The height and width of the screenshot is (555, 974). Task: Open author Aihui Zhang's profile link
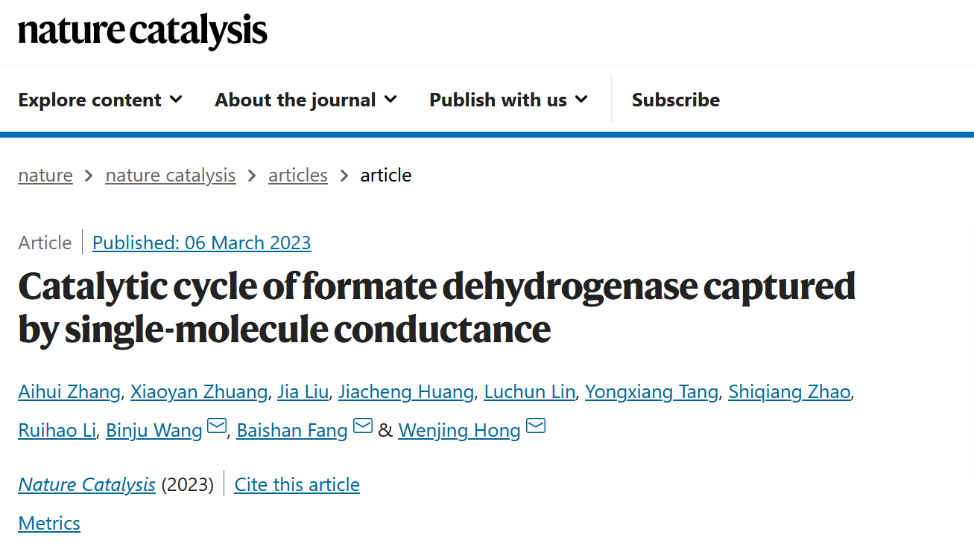click(69, 391)
